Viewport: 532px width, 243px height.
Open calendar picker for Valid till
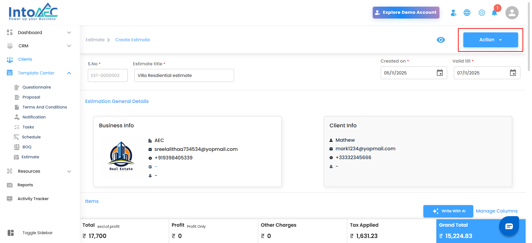(x=513, y=73)
